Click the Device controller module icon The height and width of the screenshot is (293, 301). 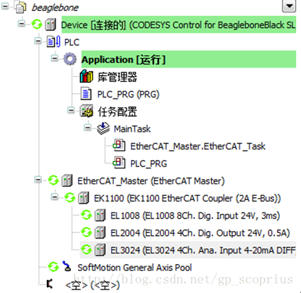point(50,25)
